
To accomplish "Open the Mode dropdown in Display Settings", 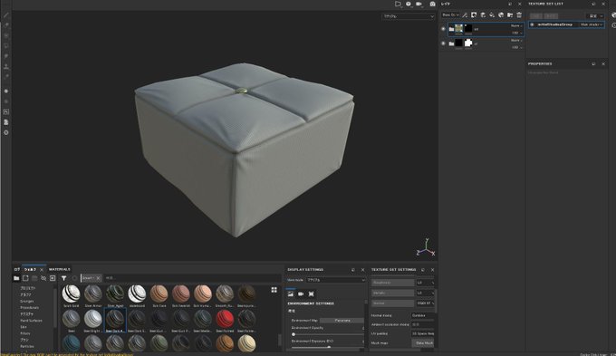I will pos(336,280).
